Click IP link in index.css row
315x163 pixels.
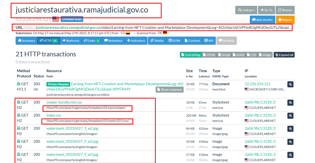260,115
